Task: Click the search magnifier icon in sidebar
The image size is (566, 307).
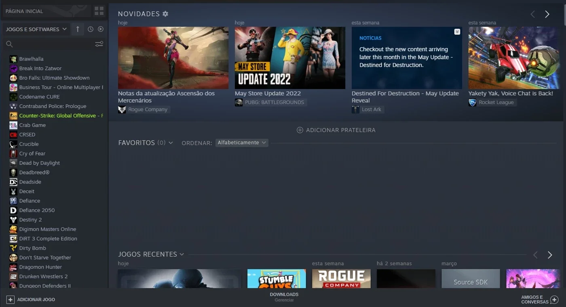Action: (x=10, y=44)
